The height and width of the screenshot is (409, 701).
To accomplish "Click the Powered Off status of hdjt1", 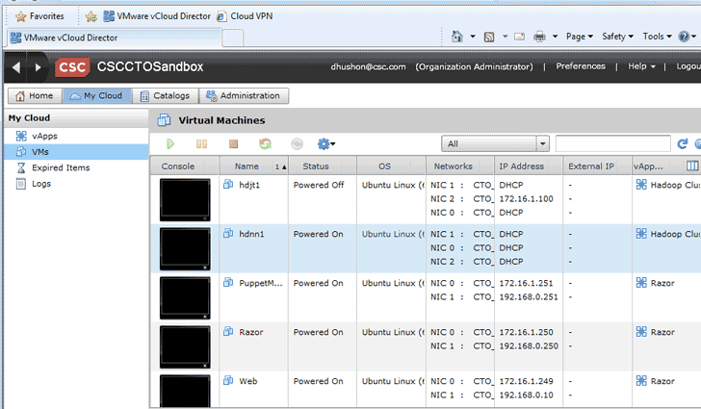I will (319, 185).
